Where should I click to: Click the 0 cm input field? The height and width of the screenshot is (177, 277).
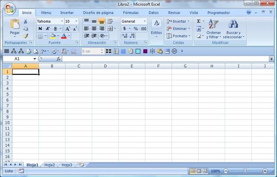pyautogui.click(x=91, y=51)
